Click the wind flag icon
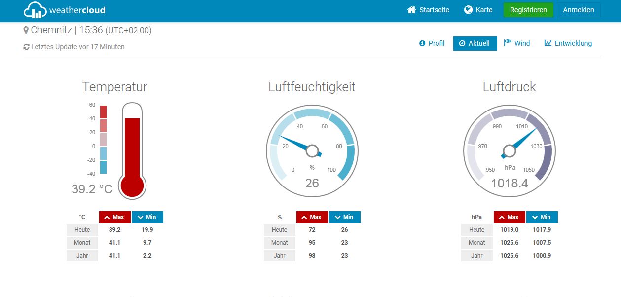Screen dimensions: 621x297 tap(507, 43)
